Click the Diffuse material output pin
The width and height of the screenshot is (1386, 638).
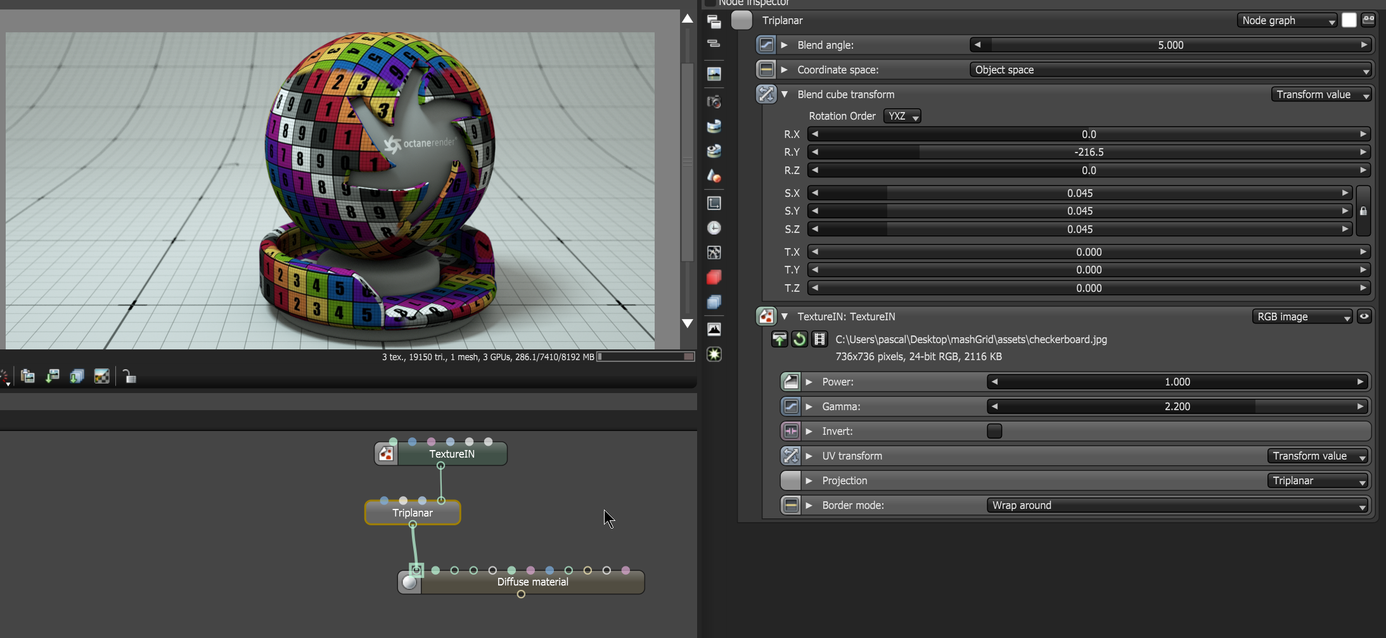pyautogui.click(x=521, y=594)
